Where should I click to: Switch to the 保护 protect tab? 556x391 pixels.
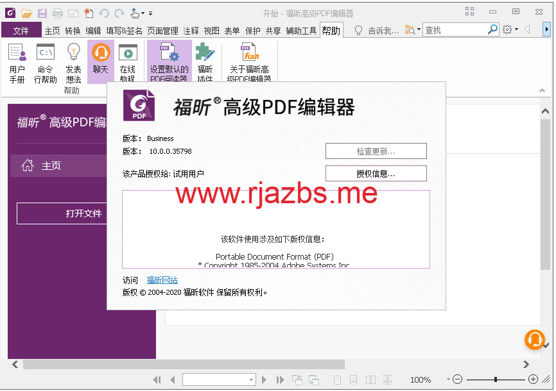point(252,31)
